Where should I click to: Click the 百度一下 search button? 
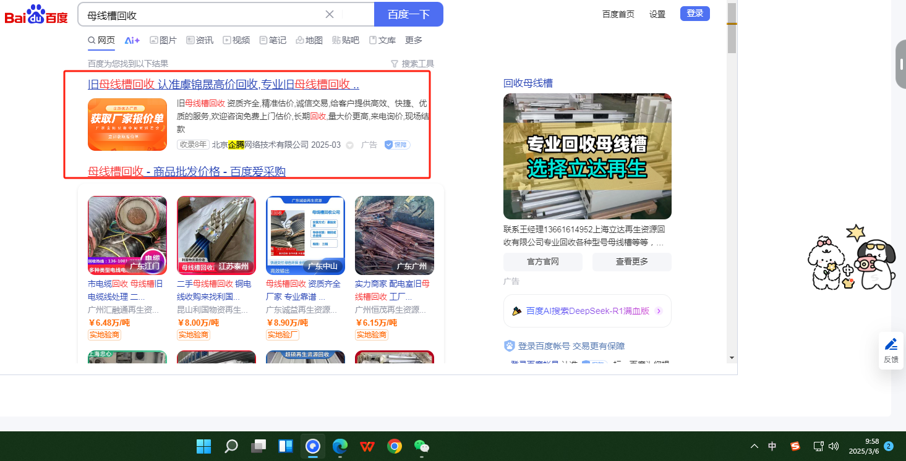[409, 14]
